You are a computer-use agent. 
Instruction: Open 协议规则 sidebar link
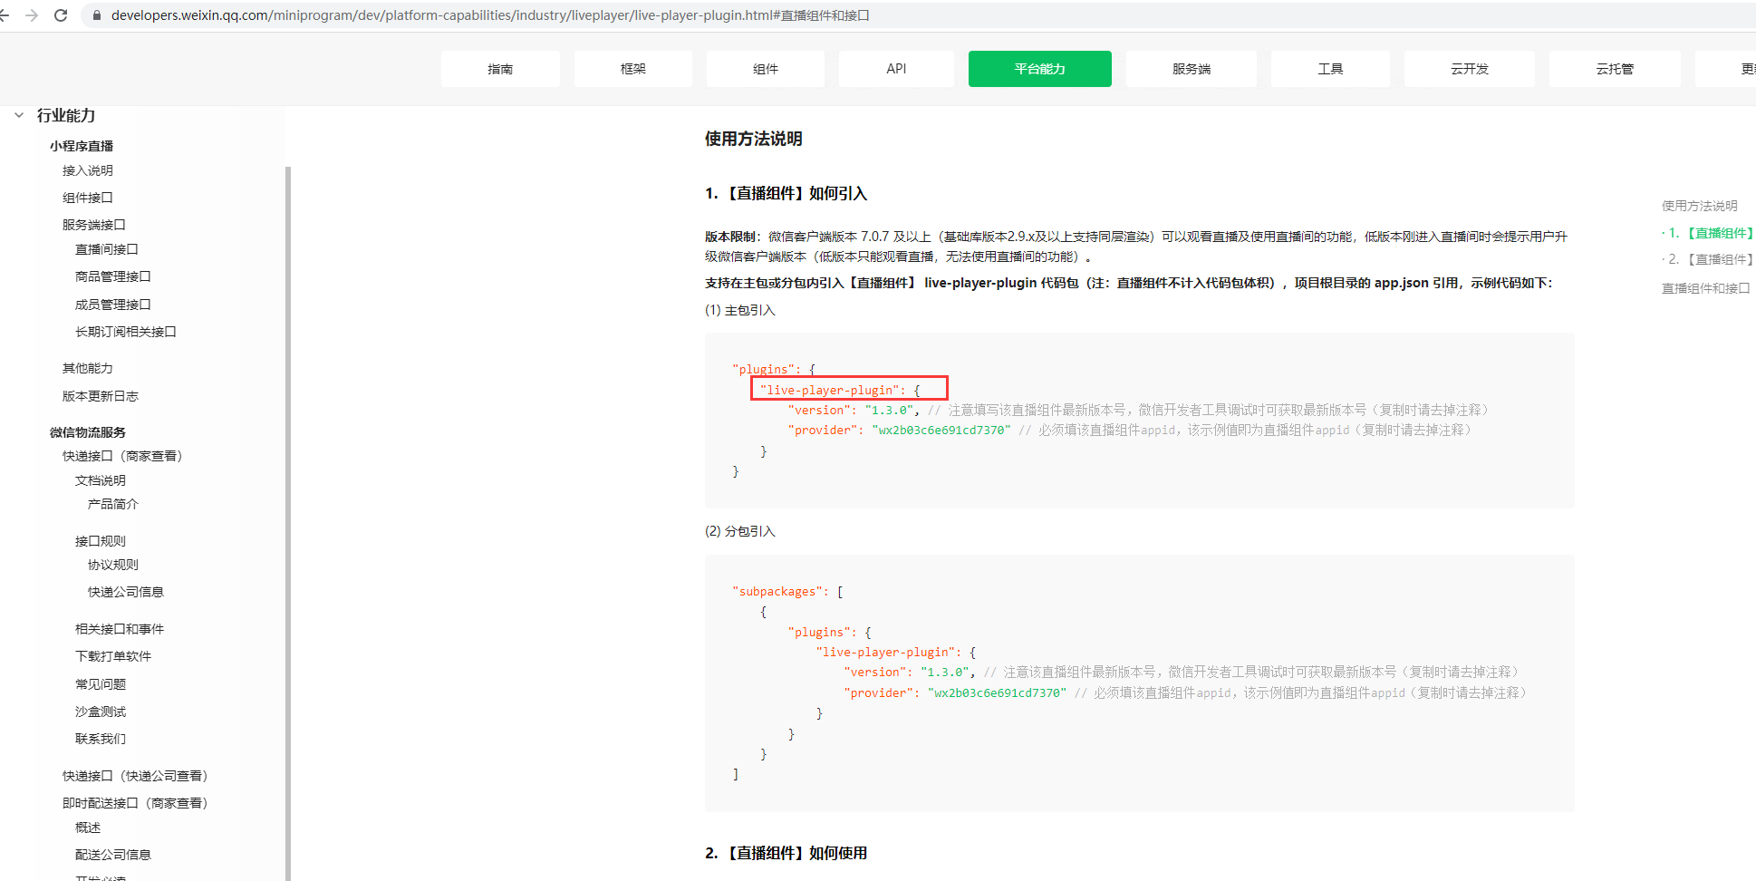113,565
